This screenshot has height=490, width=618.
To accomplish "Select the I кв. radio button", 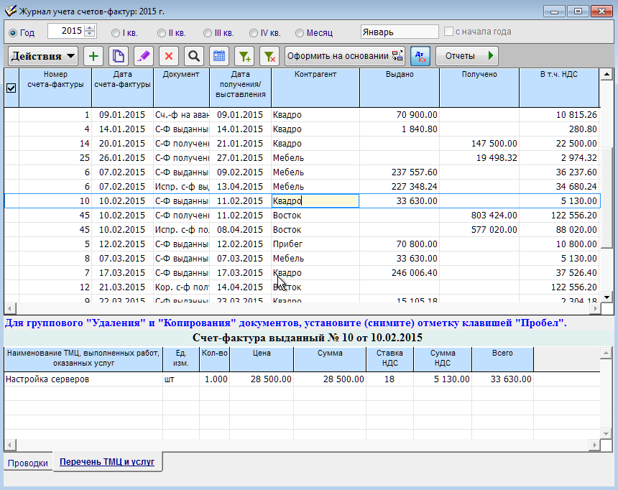I will (116, 33).
